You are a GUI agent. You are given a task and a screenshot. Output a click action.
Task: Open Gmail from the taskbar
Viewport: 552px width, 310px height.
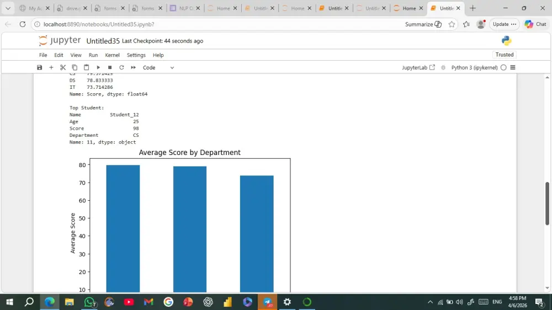tap(148, 302)
